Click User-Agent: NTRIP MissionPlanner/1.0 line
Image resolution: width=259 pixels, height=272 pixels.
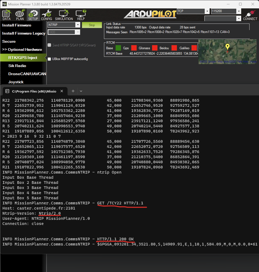pos(46,218)
